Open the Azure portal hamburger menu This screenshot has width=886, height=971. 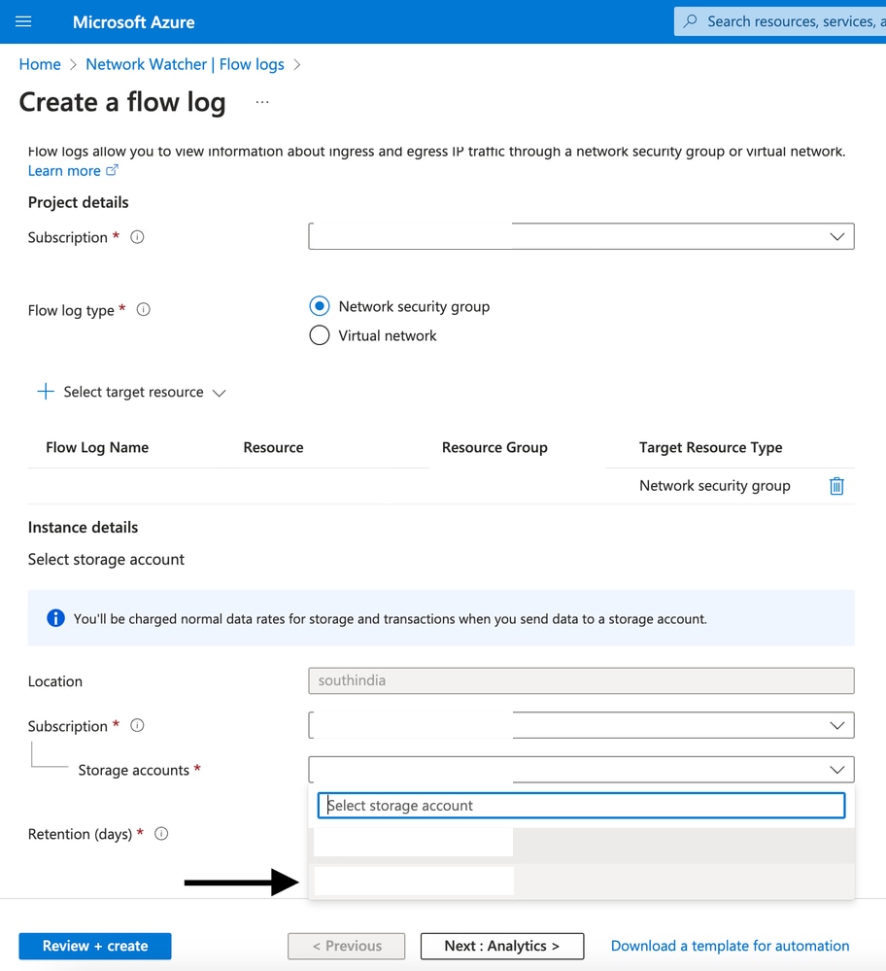23,21
